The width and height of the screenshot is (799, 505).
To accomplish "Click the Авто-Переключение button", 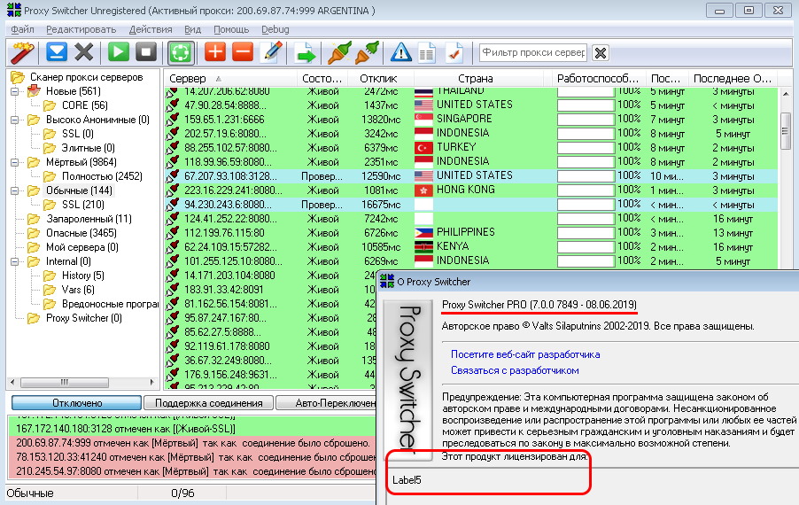I will pos(326,403).
